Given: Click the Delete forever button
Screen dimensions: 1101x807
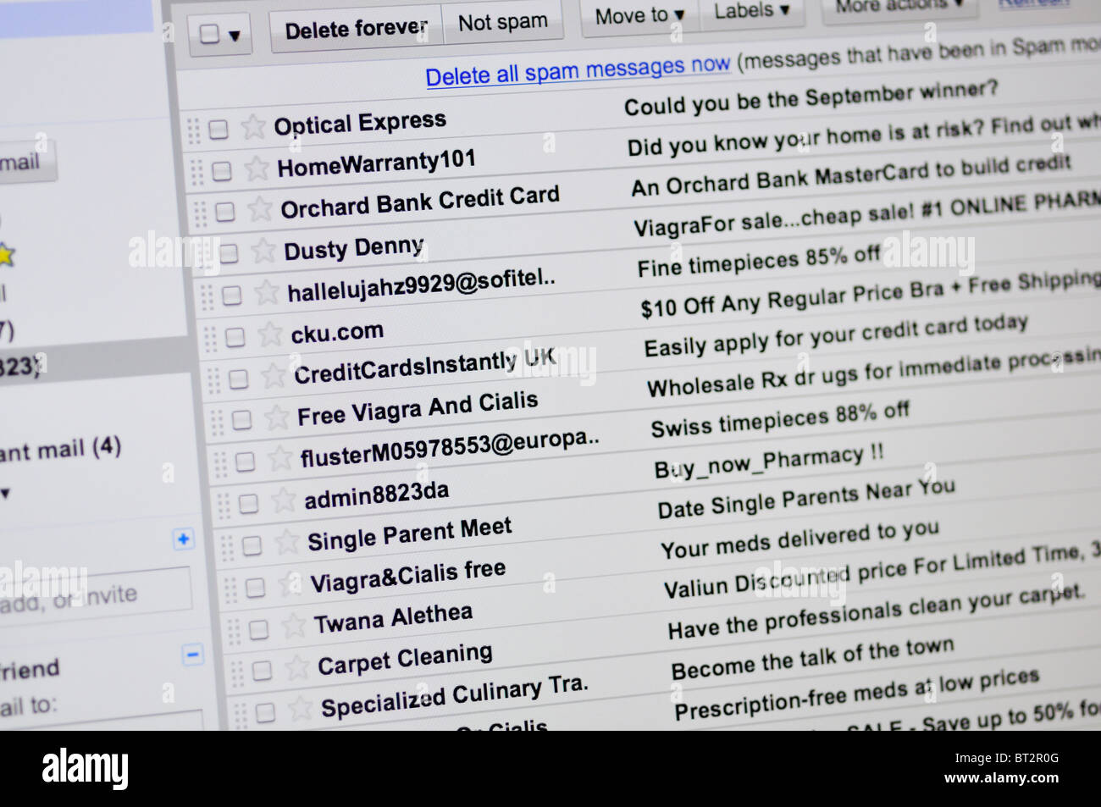Looking at the screenshot, I should [357, 30].
